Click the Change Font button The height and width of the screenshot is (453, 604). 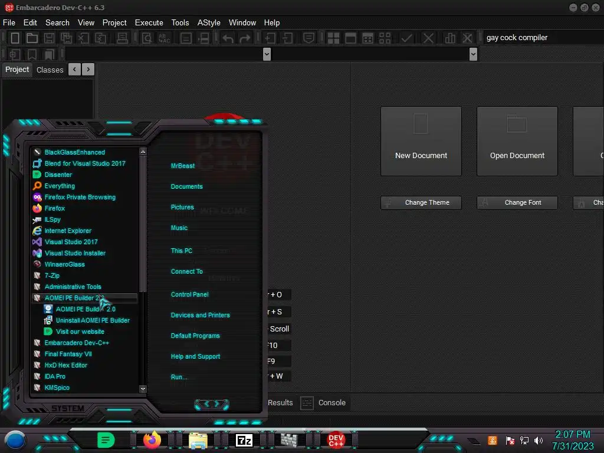pyautogui.click(x=517, y=203)
